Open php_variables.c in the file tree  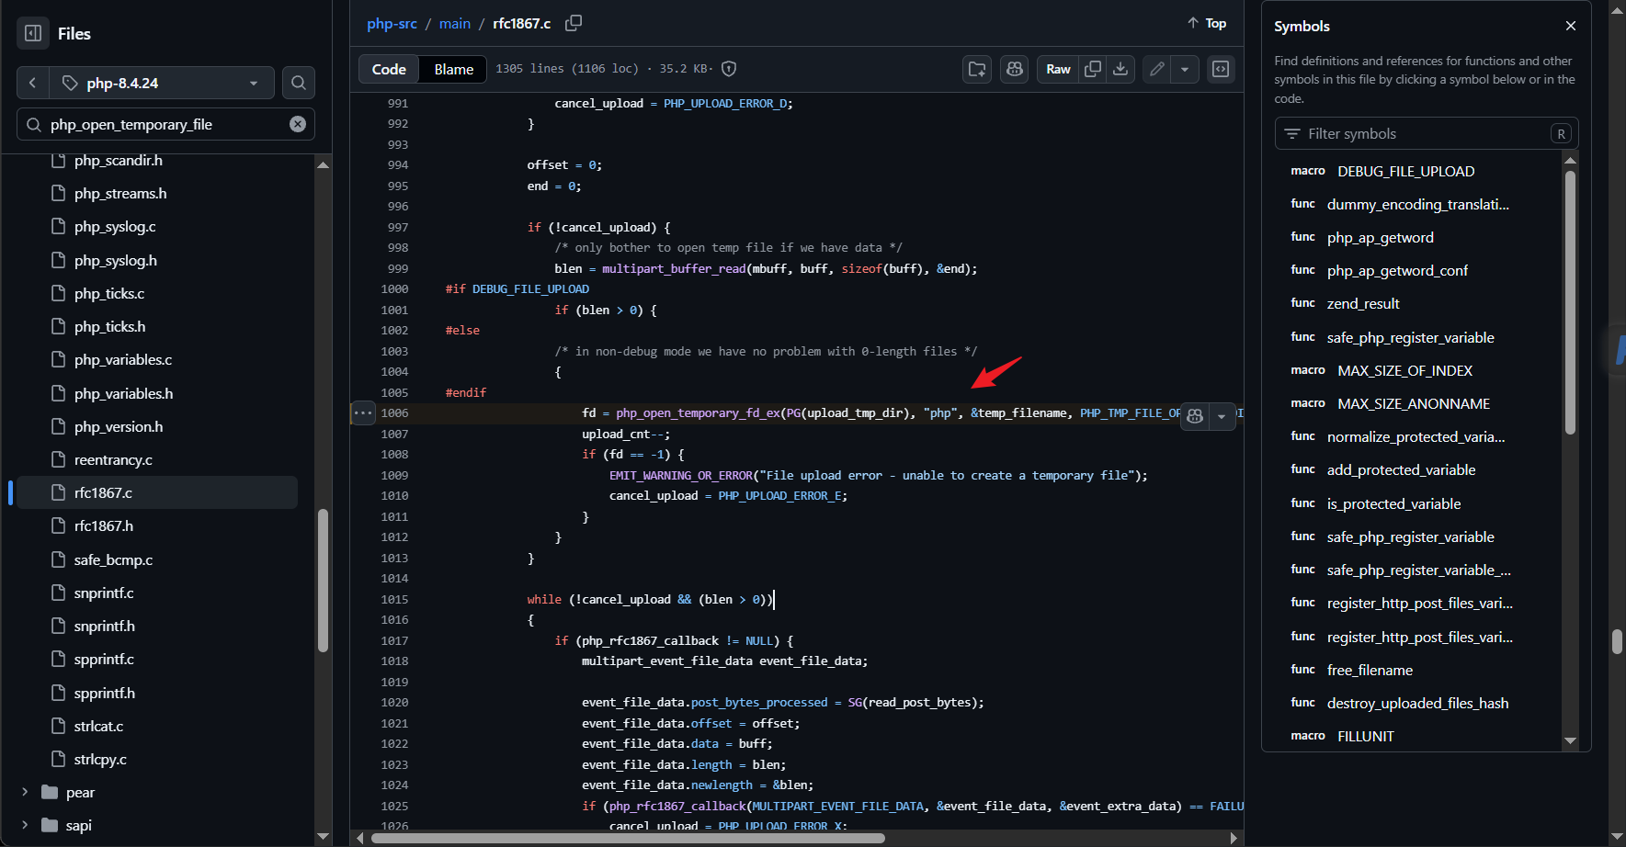click(x=123, y=359)
